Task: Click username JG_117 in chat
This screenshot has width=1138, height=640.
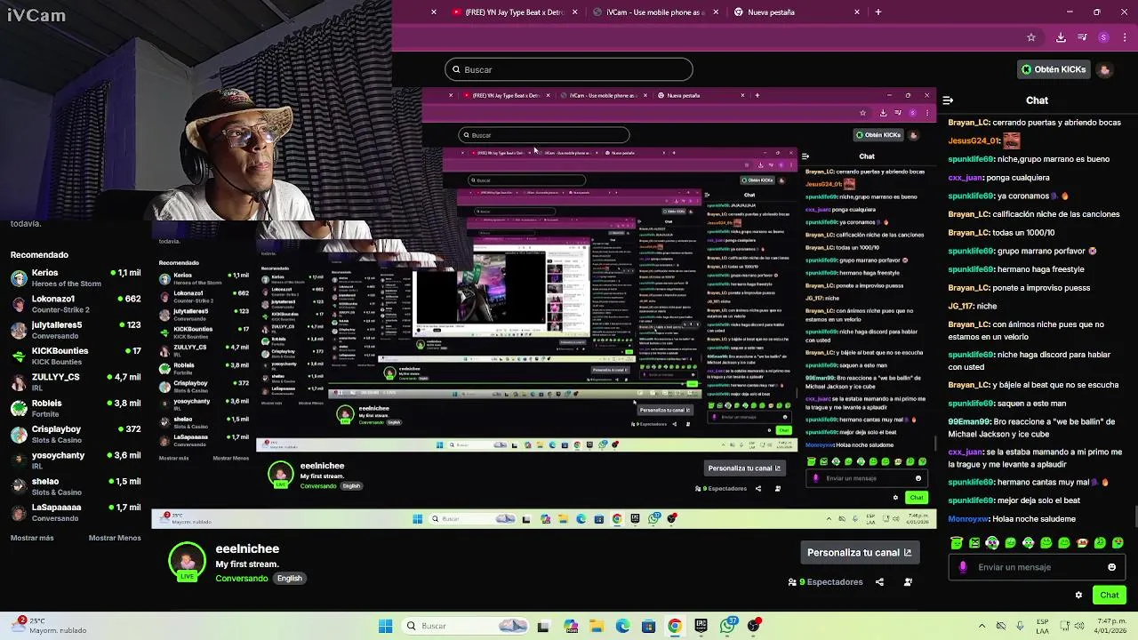Action: (961, 306)
